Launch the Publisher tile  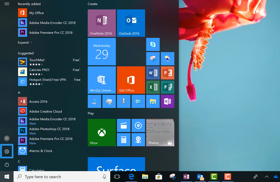(x=167, y=87)
